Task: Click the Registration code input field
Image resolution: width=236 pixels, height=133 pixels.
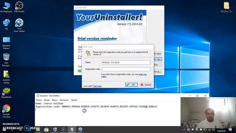Action: 126,69
